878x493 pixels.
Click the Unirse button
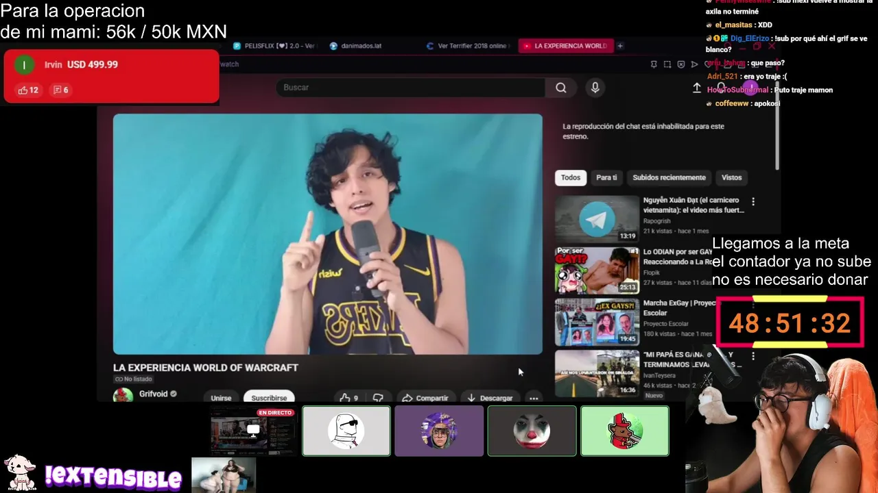point(221,398)
